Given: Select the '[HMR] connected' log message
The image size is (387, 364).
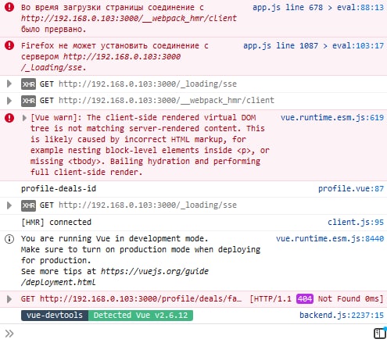Looking at the screenshot, I should click(56, 222).
